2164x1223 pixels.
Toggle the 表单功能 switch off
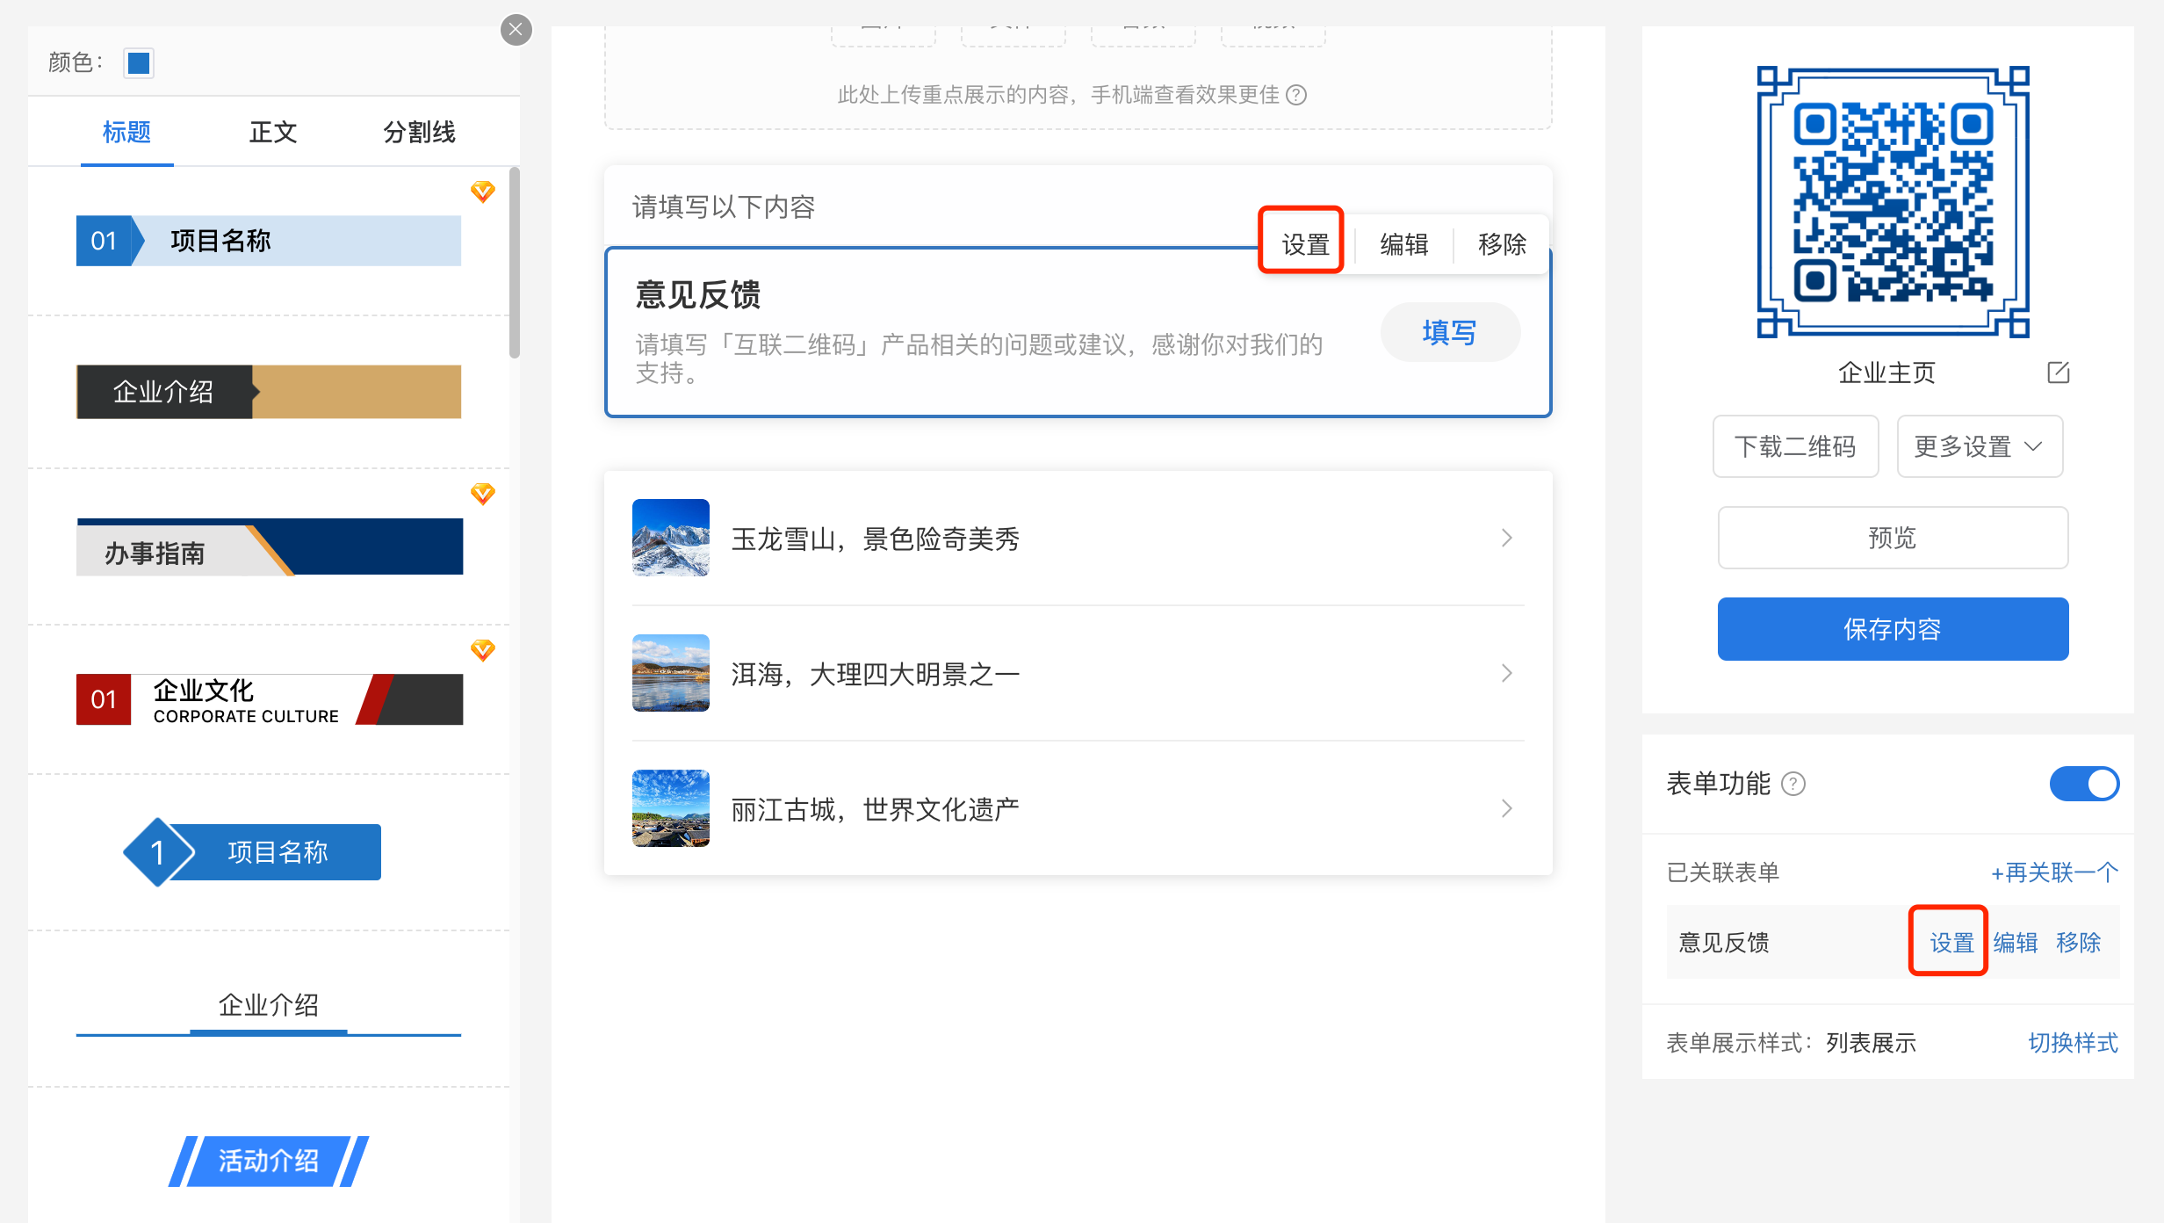click(2083, 784)
